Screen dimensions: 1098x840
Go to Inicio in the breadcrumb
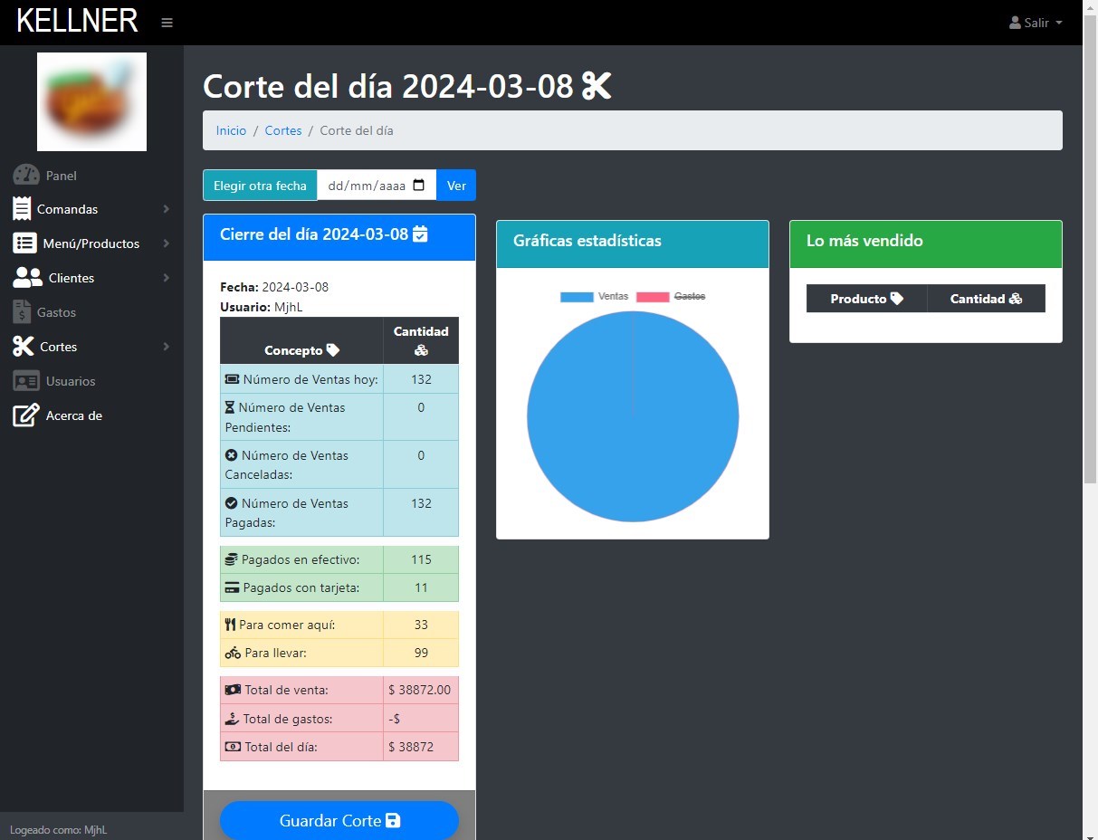tap(231, 130)
